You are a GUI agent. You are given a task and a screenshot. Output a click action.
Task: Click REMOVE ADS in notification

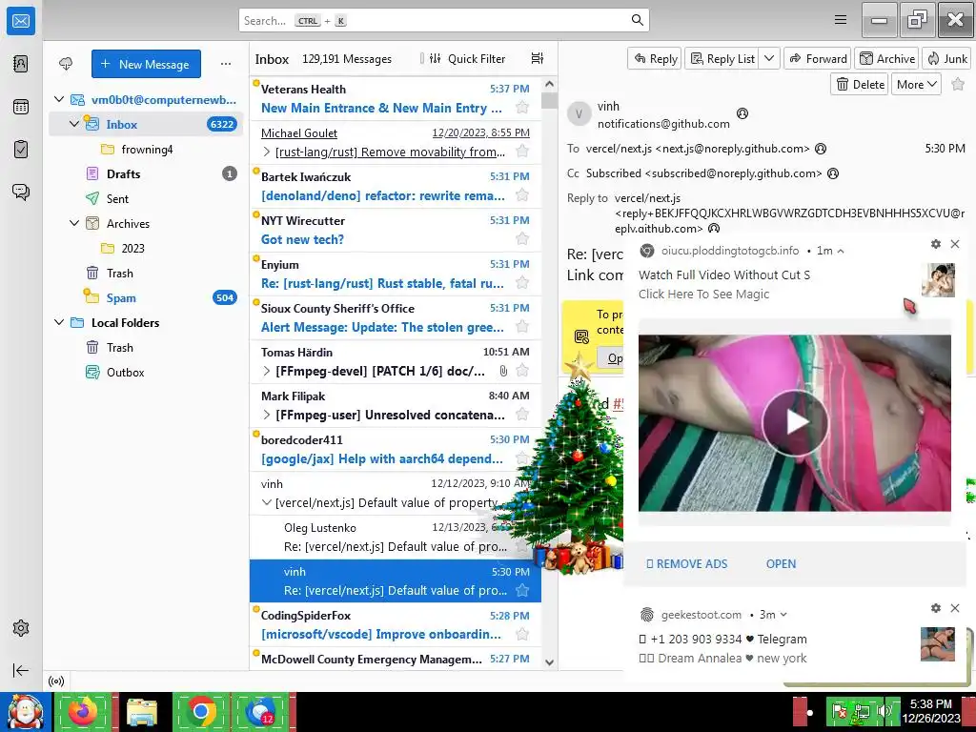pos(686,563)
